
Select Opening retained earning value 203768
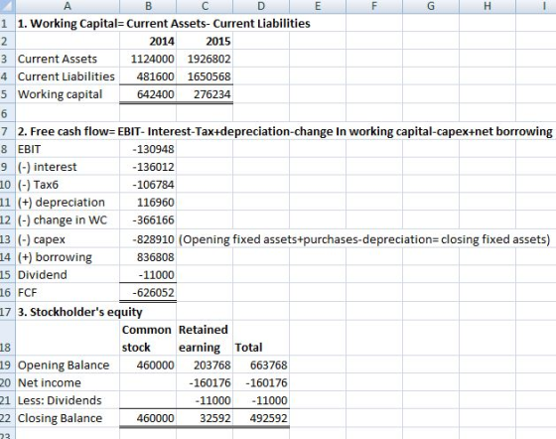(x=205, y=365)
